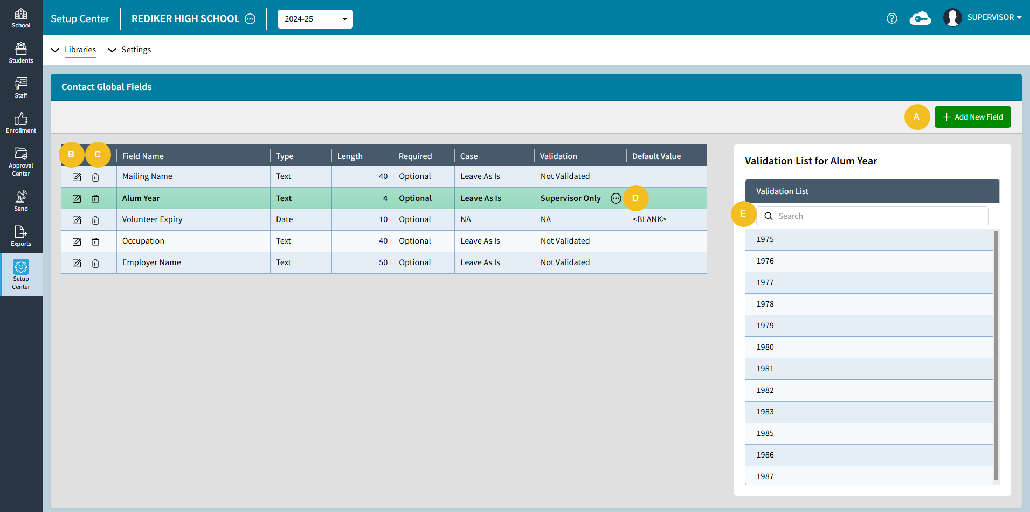Open the Enrollment module

(21, 123)
